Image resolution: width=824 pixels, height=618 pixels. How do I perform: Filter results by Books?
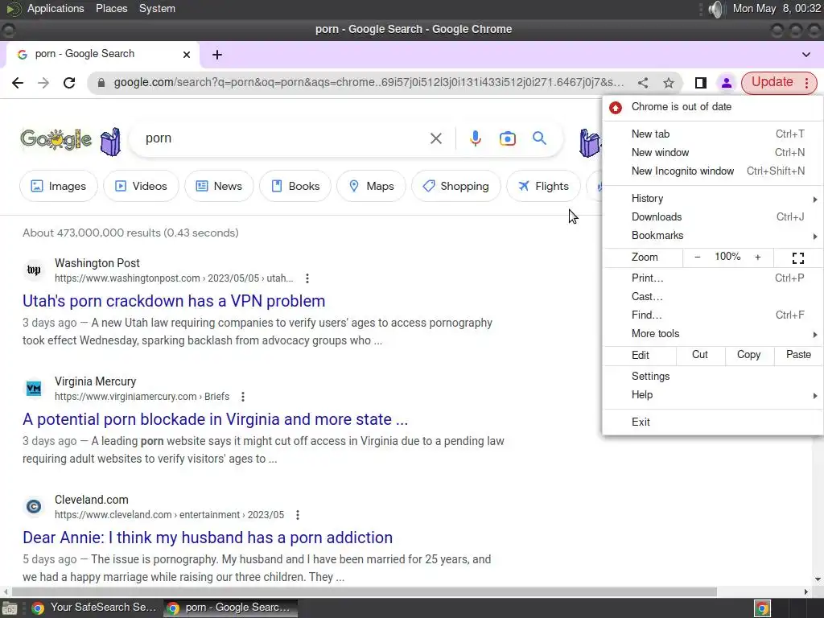coord(295,186)
